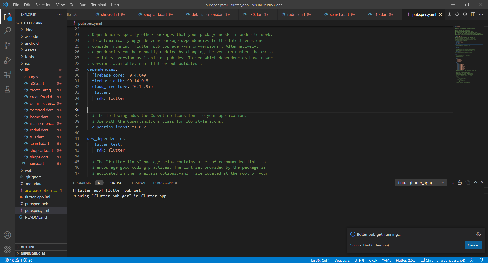Change language mode YAML in status bar
The width and height of the screenshot is (488, 263).
[x=386, y=260]
